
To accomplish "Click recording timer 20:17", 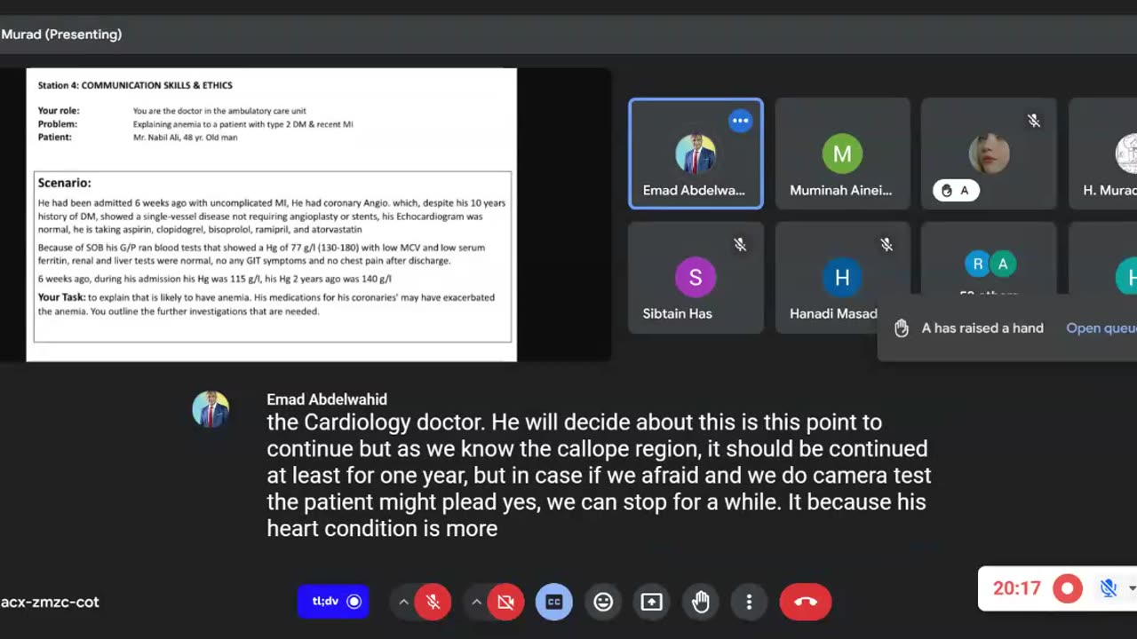I will (1016, 588).
